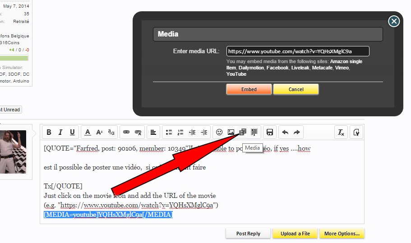Toggle bold formatting in editor toolbar

pos(49,132)
